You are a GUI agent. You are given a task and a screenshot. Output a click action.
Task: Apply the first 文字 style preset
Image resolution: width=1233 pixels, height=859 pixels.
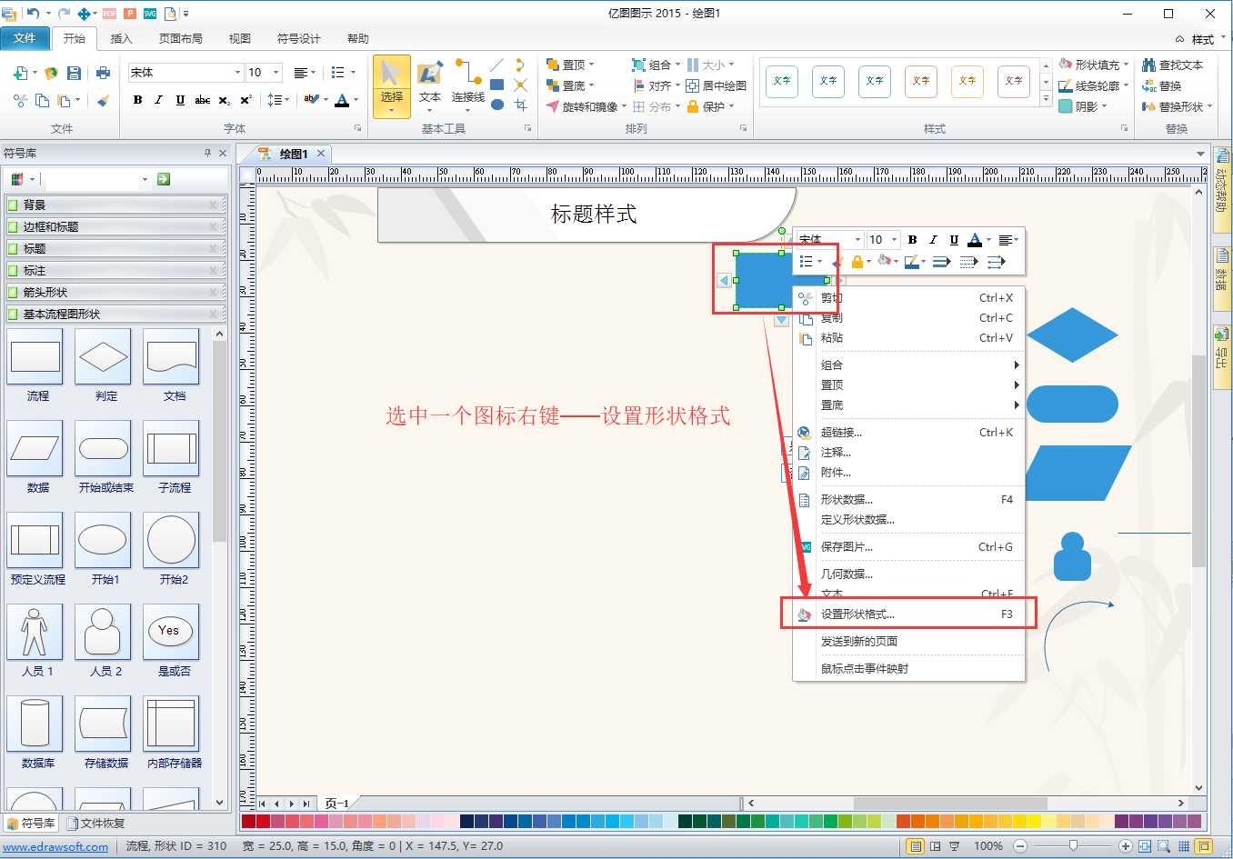(782, 81)
